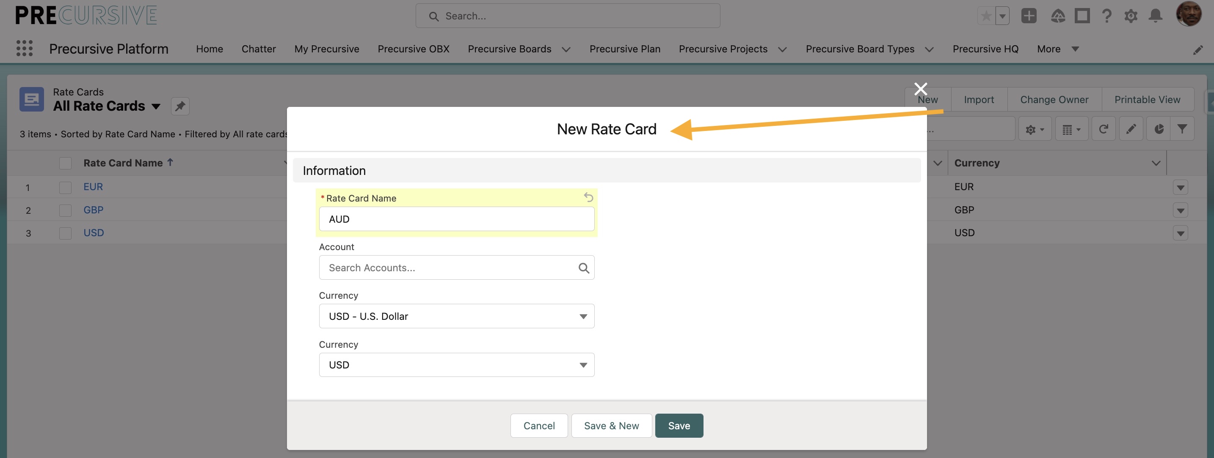Click the Import button
The image size is (1214, 458).
coord(979,99)
